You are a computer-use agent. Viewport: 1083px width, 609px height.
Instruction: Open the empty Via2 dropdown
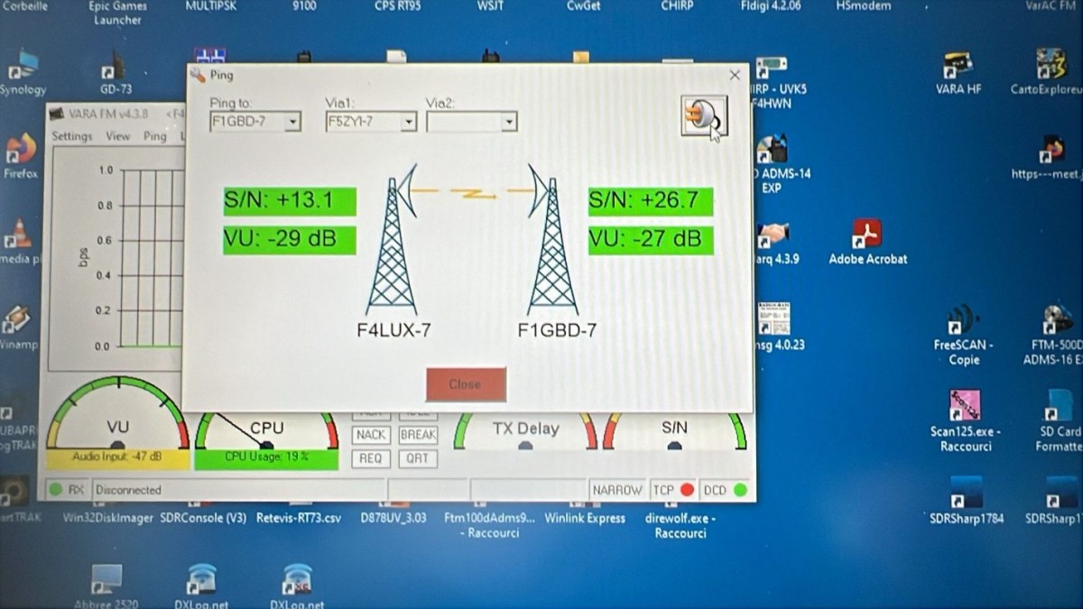(471, 122)
